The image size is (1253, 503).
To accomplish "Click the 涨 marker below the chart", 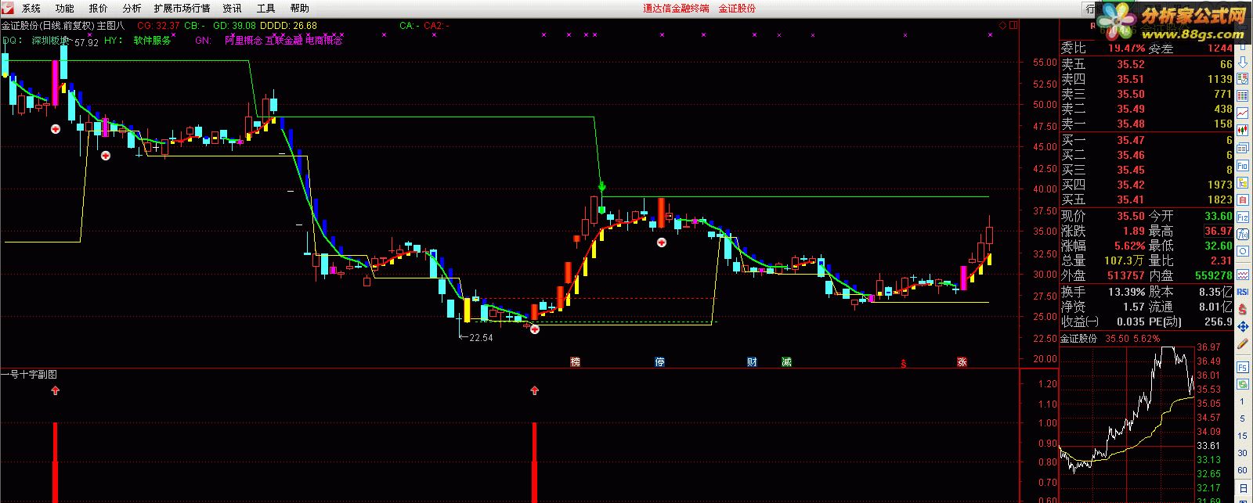I will pos(961,361).
